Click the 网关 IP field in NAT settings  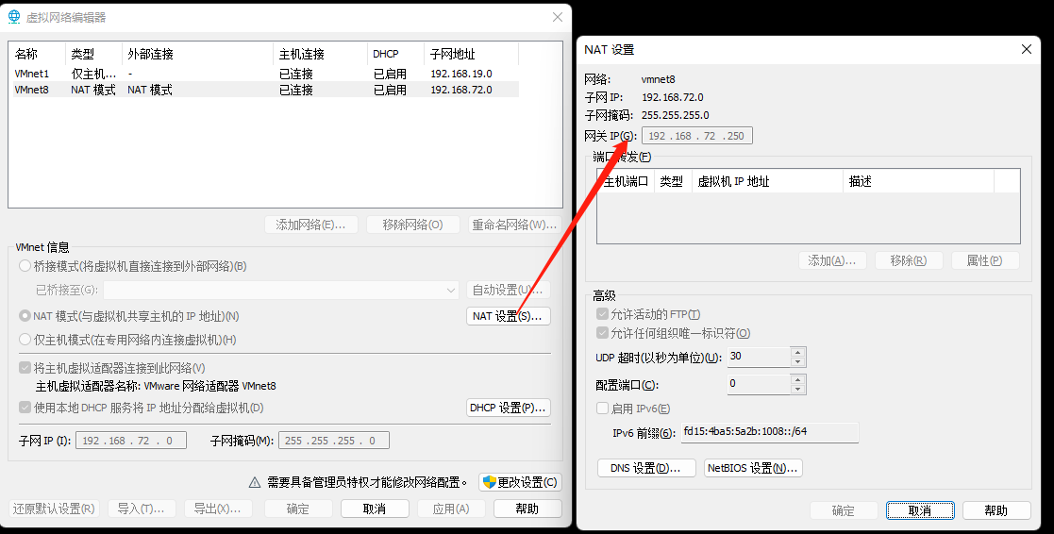(x=697, y=136)
